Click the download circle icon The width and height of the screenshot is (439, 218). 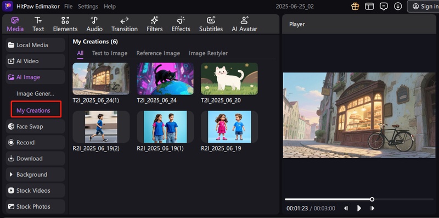coord(398,6)
